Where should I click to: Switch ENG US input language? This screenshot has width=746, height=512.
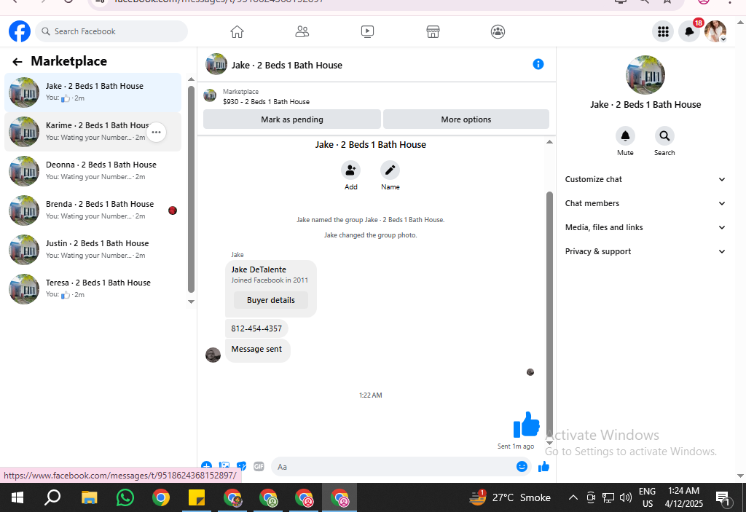click(648, 497)
